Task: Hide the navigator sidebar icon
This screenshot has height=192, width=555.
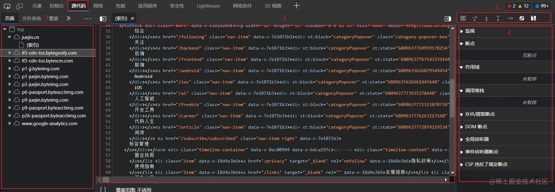Action: point(103,19)
